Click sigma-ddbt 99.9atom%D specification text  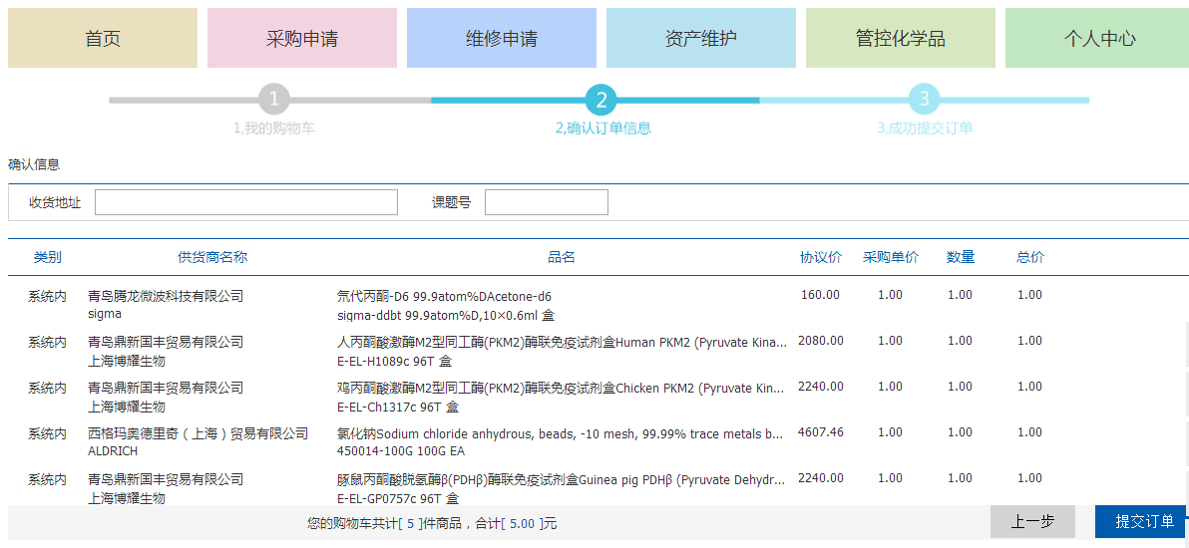click(446, 315)
